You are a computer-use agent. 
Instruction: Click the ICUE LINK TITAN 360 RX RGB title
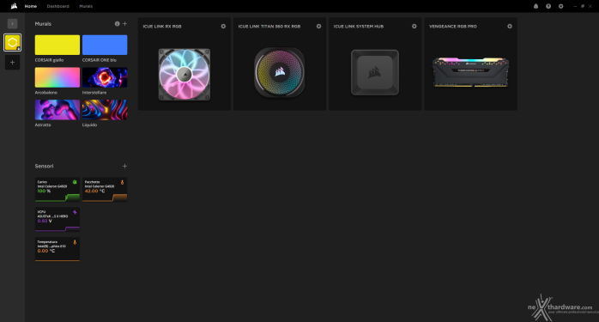pyautogui.click(x=269, y=27)
